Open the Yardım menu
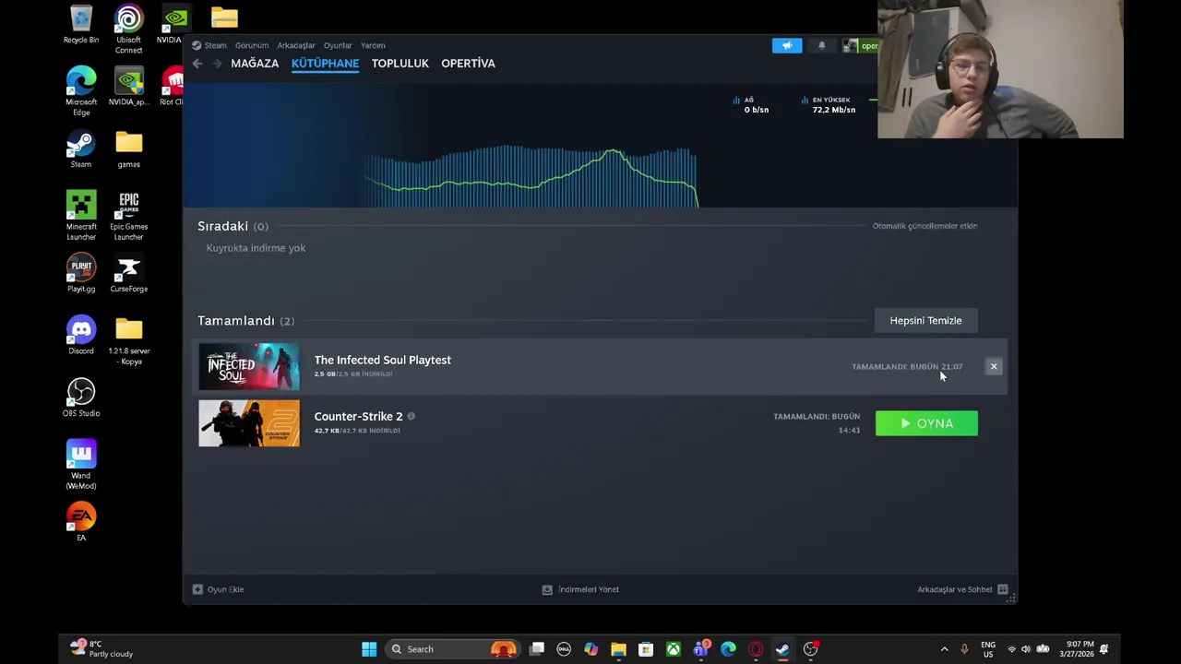The width and height of the screenshot is (1181, 664). pos(373,45)
